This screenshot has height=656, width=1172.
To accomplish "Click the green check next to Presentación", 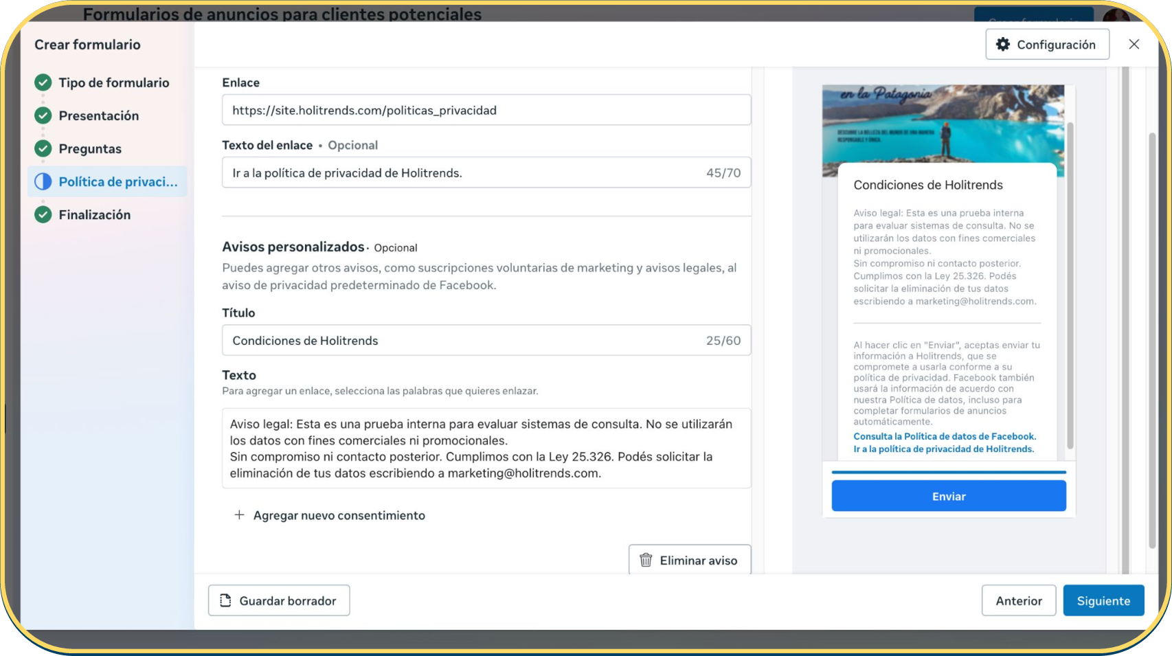I will coord(43,115).
